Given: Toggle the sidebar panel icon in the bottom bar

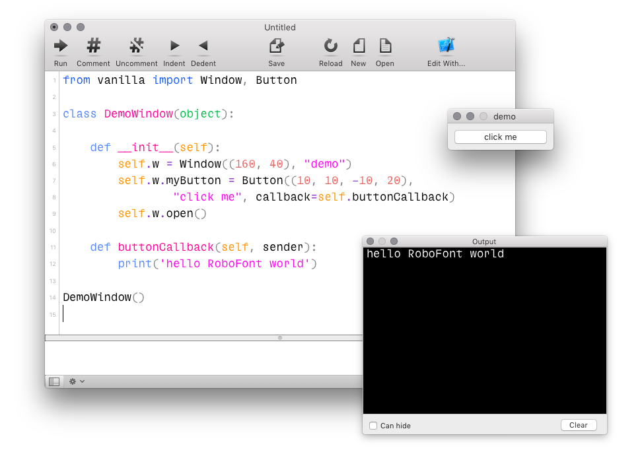Looking at the screenshot, I should (x=54, y=381).
